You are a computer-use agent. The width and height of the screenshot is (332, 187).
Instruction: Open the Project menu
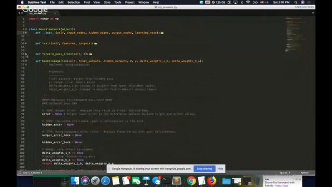tap(130, 2)
